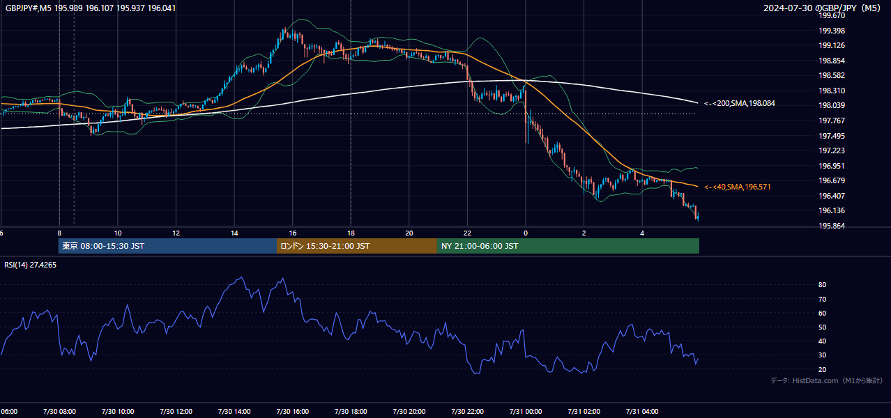Click price axis value 196.407
891x418 pixels.
point(832,196)
